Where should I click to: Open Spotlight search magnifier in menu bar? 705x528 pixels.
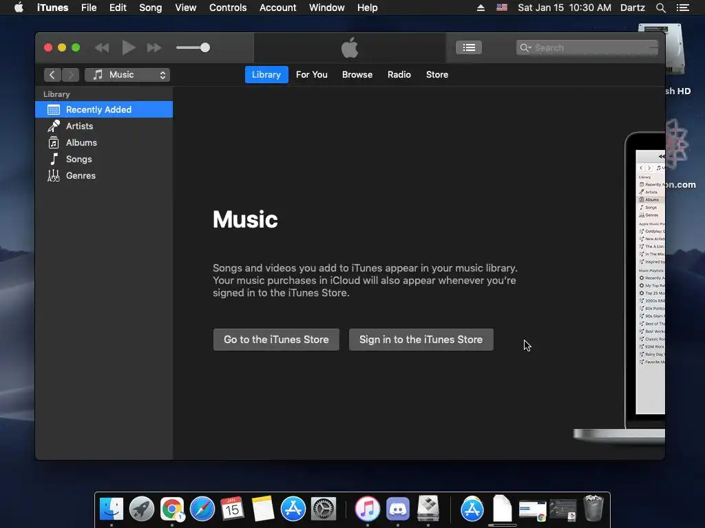click(x=660, y=8)
